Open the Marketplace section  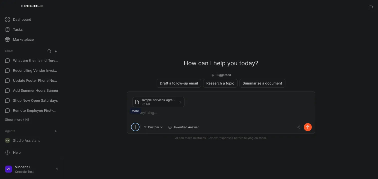[x=32, y=39]
